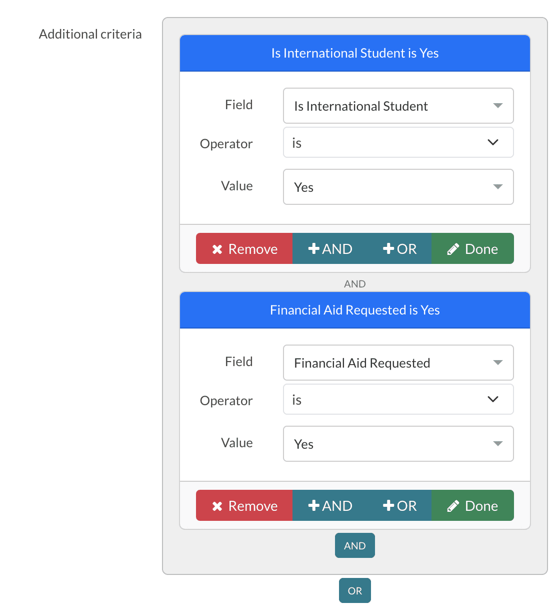Click the Is International Student is Yes header
This screenshot has height=613, width=556.
(x=355, y=54)
